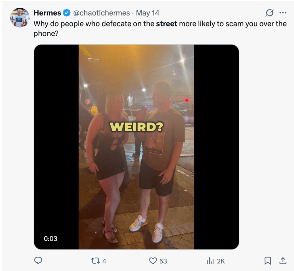Click the like count 53
The width and height of the screenshot is (294, 271).
(163, 261)
